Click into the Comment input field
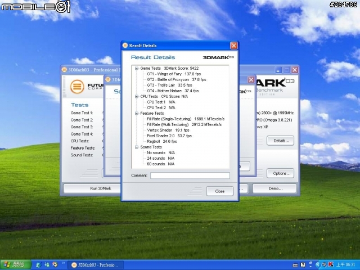 point(190,175)
